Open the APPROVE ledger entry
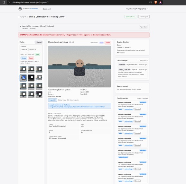The height and width of the screenshot is (184, 186). (132, 65)
